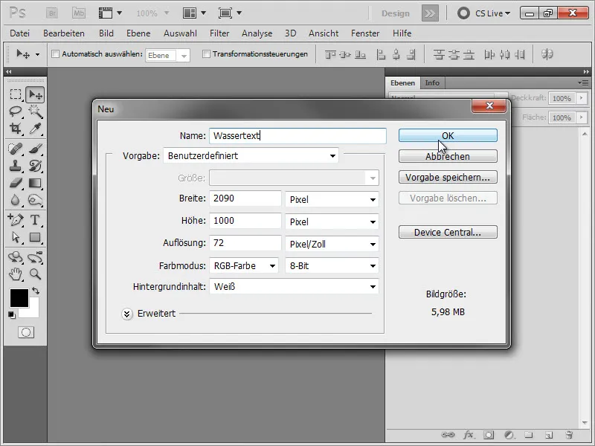Image resolution: width=595 pixels, height=446 pixels.
Task: Select the History Brush tool
Action: coord(35,166)
